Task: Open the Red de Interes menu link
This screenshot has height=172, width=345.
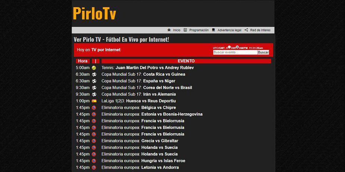Action: [260, 30]
